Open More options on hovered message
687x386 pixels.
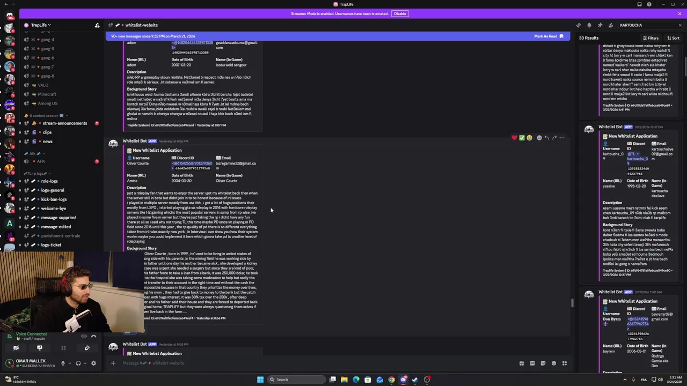click(562, 138)
